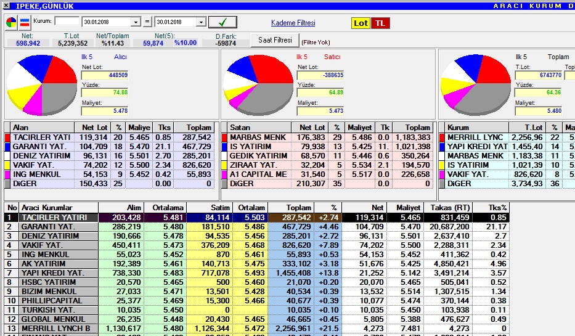Open the start date dropdown arrow
The width and height of the screenshot is (575, 336).
(x=136, y=22)
